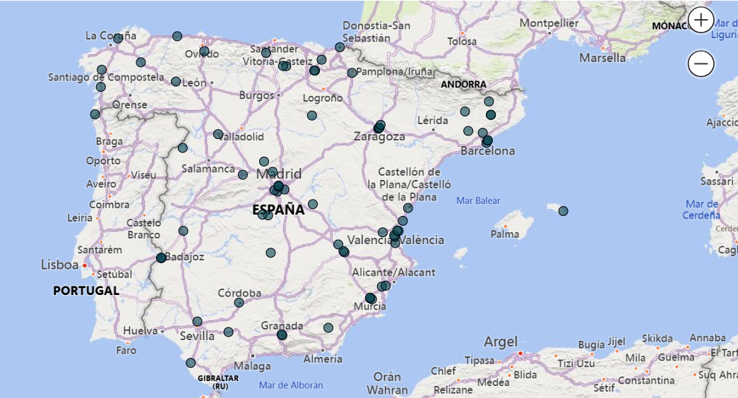The image size is (738, 398).
Task: Click the Lérida city label
Action: pyautogui.click(x=432, y=121)
